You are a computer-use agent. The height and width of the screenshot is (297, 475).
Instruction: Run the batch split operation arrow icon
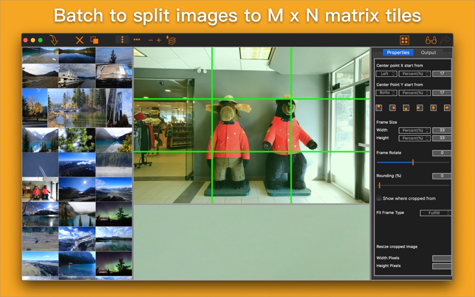(54, 40)
